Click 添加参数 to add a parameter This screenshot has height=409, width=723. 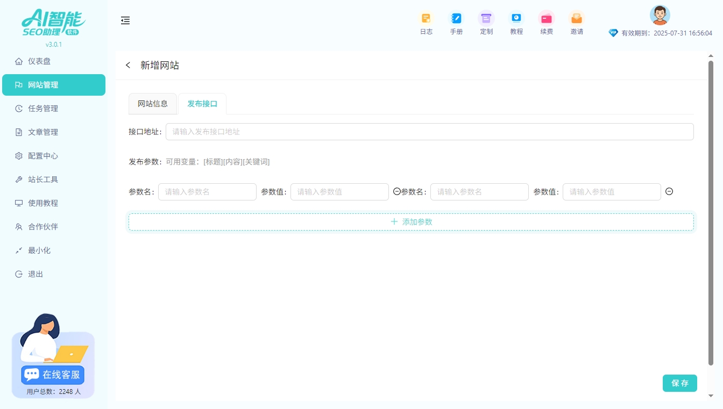tap(410, 221)
